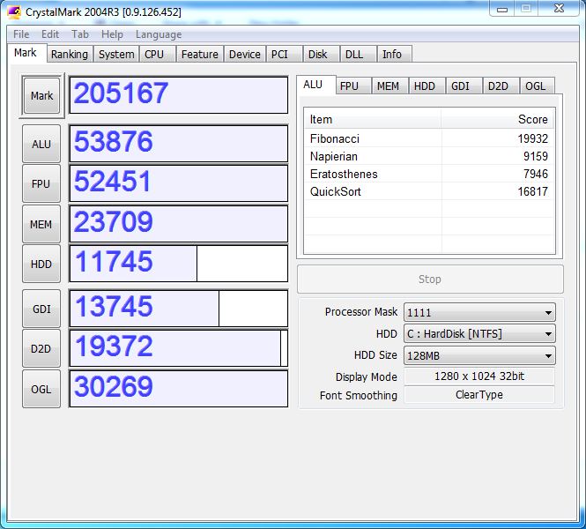Run the D2D benchmark button
The image size is (586, 529).
(41, 349)
